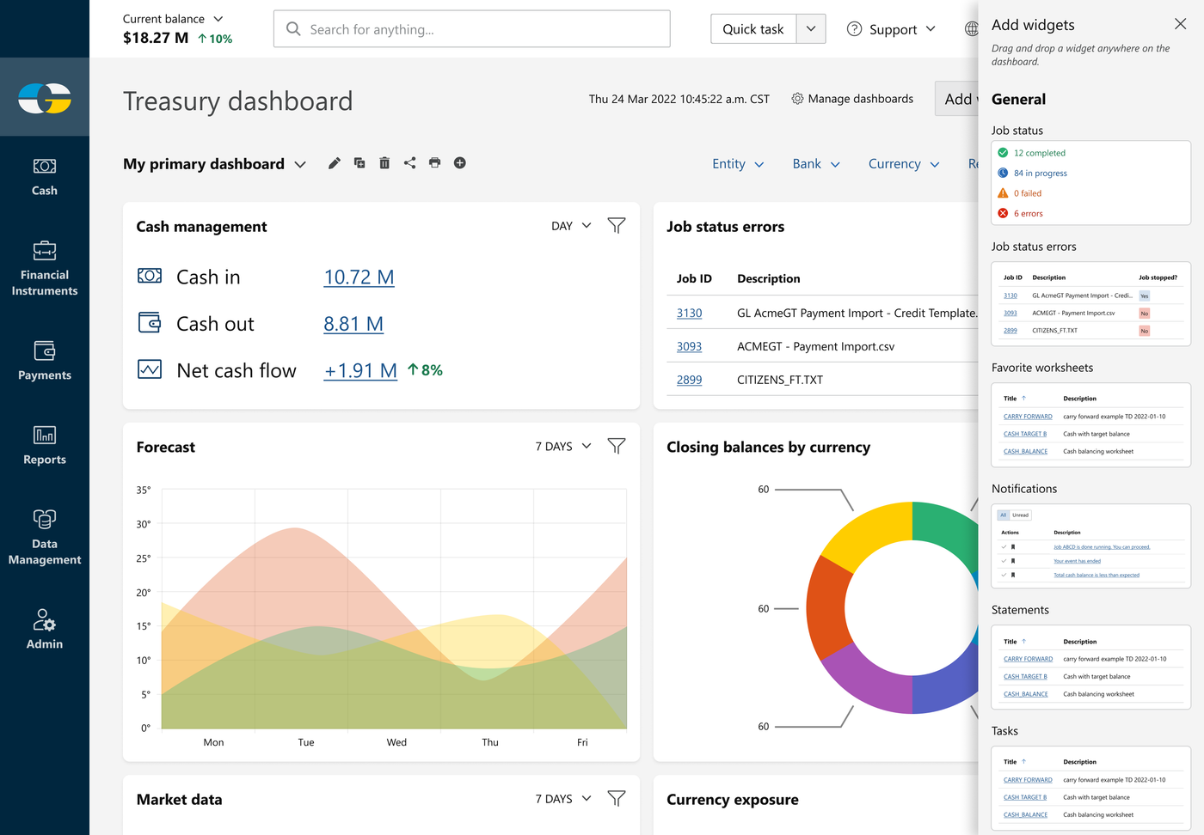
Task: Click the delete dashboard trash icon
Action: (384, 162)
